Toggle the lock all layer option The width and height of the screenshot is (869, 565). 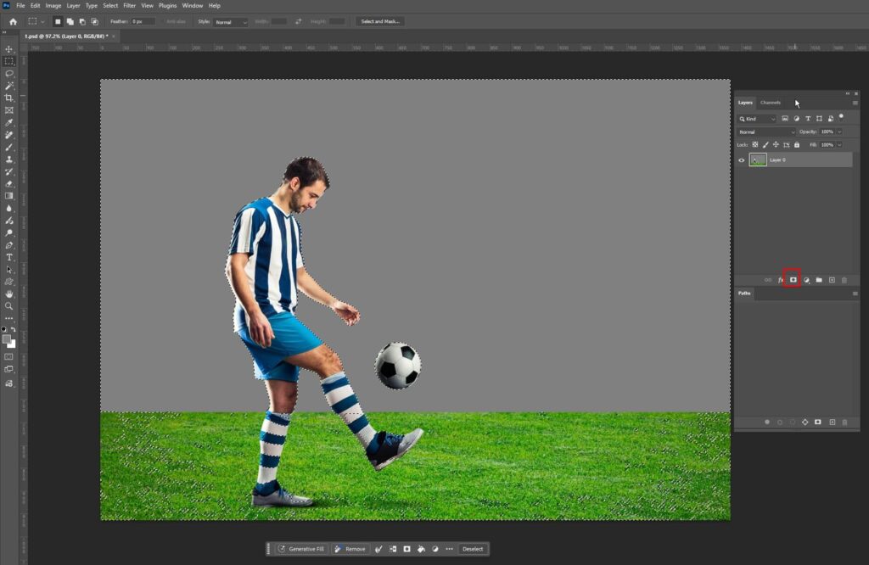click(798, 145)
